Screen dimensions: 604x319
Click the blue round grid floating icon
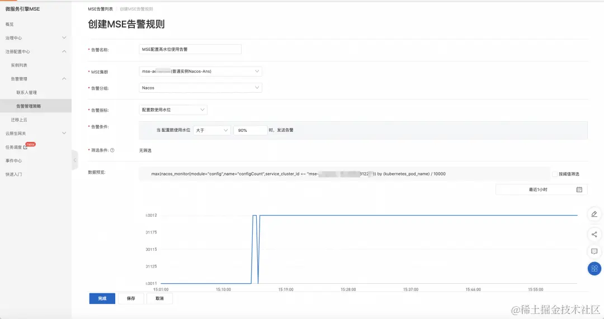click(x=594, y=269)
